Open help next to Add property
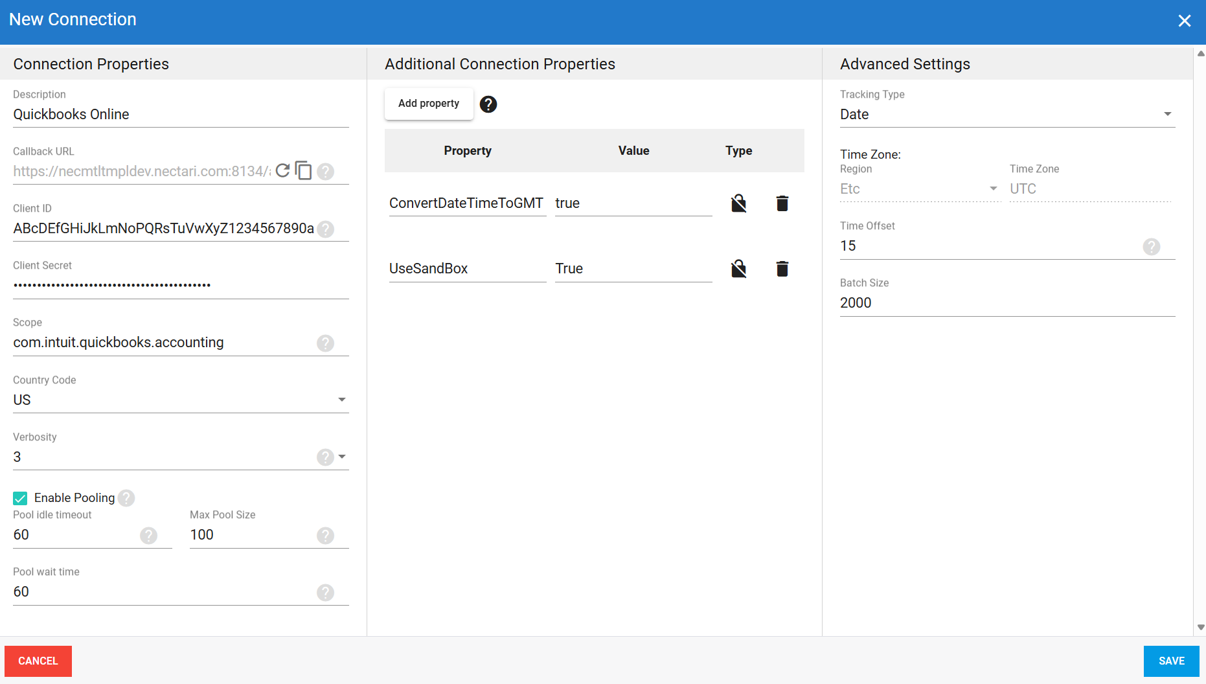This screenshot has height=684, width=1206. [x=488, y=104]
